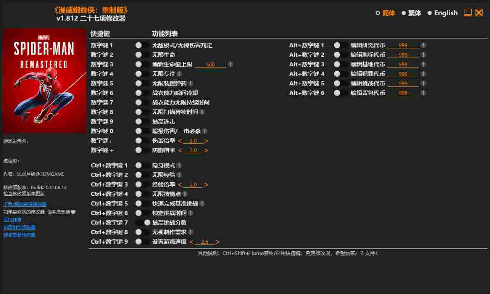Click info icon for 编辑犯罪代币
This screenshot has width=490, height=294.
423,74
